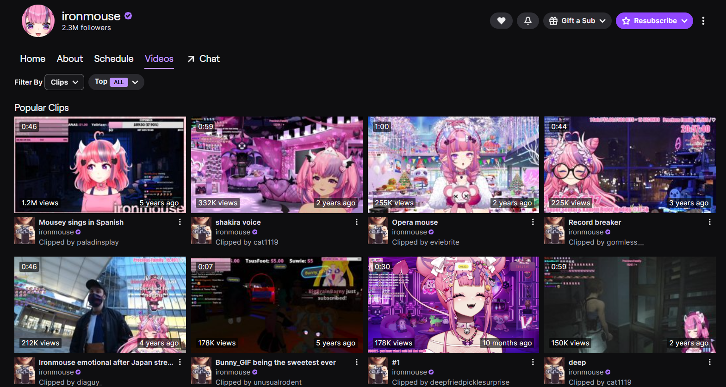
Task: Click the heart follow icon button
Action: (501, 21)
